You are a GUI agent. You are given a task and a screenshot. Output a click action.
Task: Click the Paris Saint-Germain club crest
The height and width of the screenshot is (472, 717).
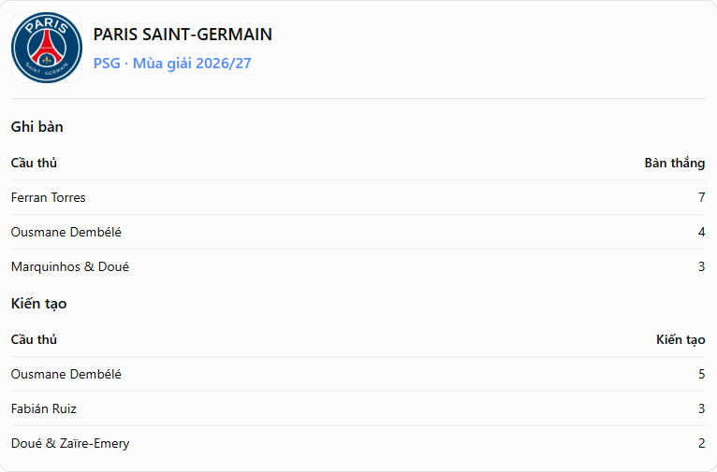(47, 48)
